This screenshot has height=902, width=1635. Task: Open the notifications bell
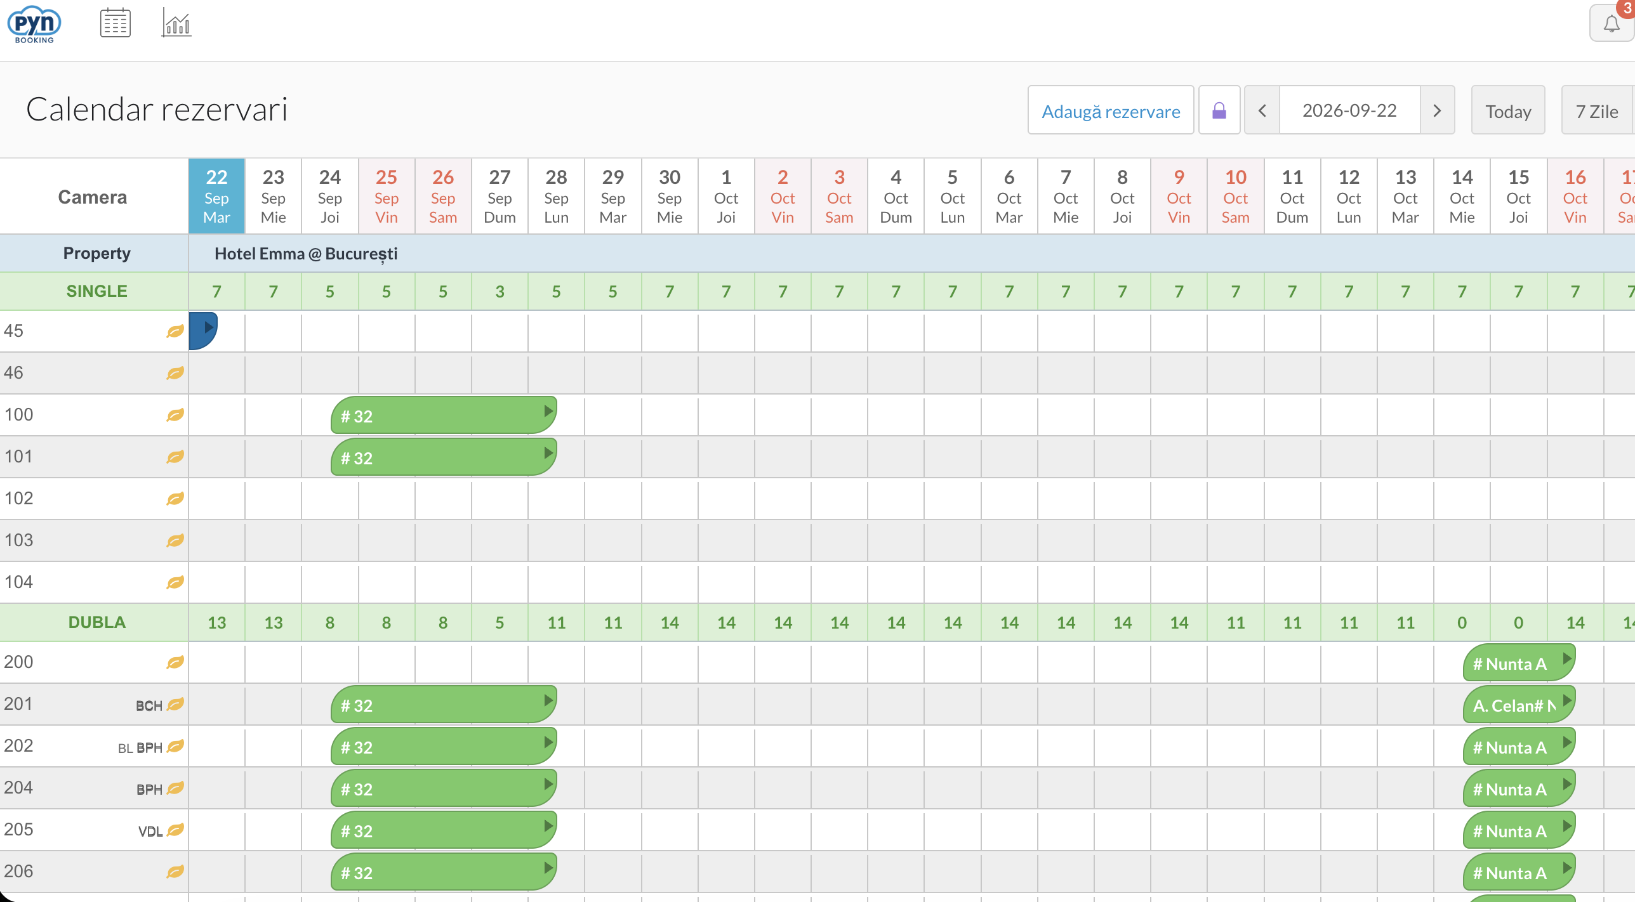1611,24
